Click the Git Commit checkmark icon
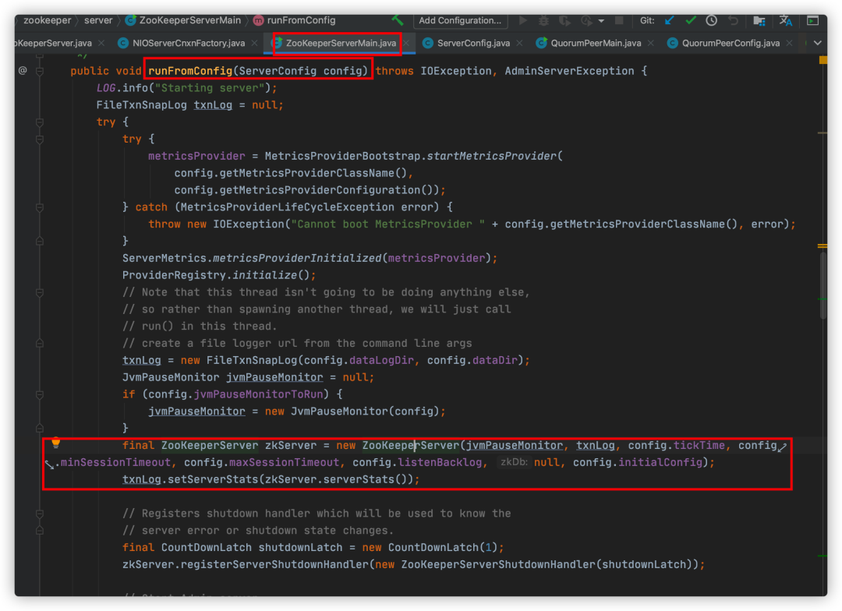The width and height of the screenshot is (842, 611). (x=691, y=20)
